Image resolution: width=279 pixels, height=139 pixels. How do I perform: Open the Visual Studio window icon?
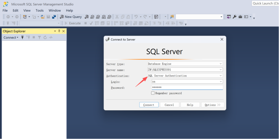pyautogui.click(x=229, y=17)
